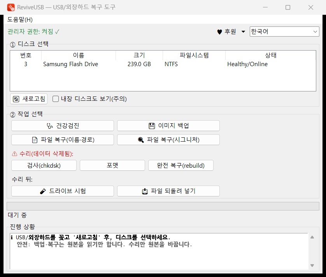
Task: Click the 포맷 format button
Action: [x=112, y=165]
